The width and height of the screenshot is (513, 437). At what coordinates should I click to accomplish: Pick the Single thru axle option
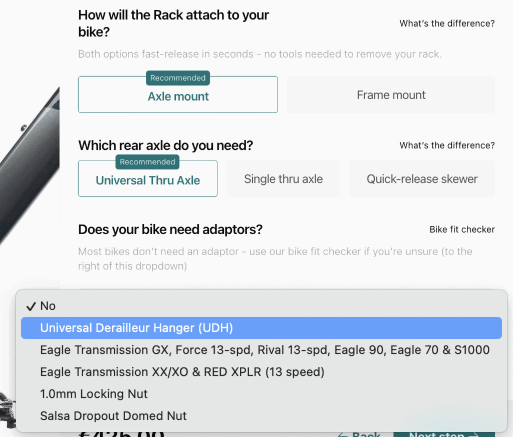click(283, 179)
